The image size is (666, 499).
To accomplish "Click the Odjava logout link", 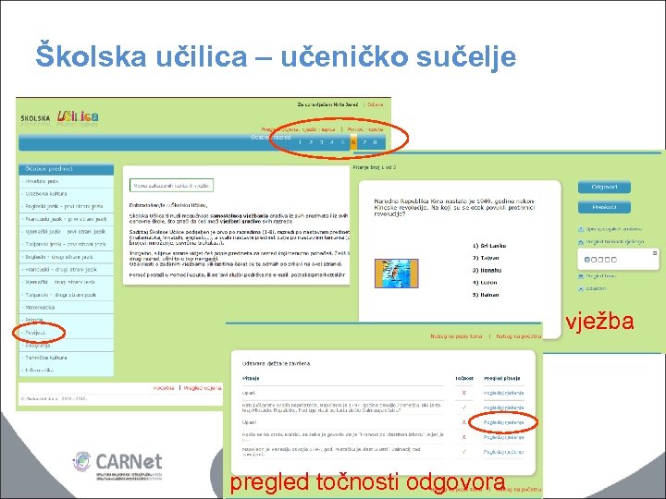I will coord(376,104).
